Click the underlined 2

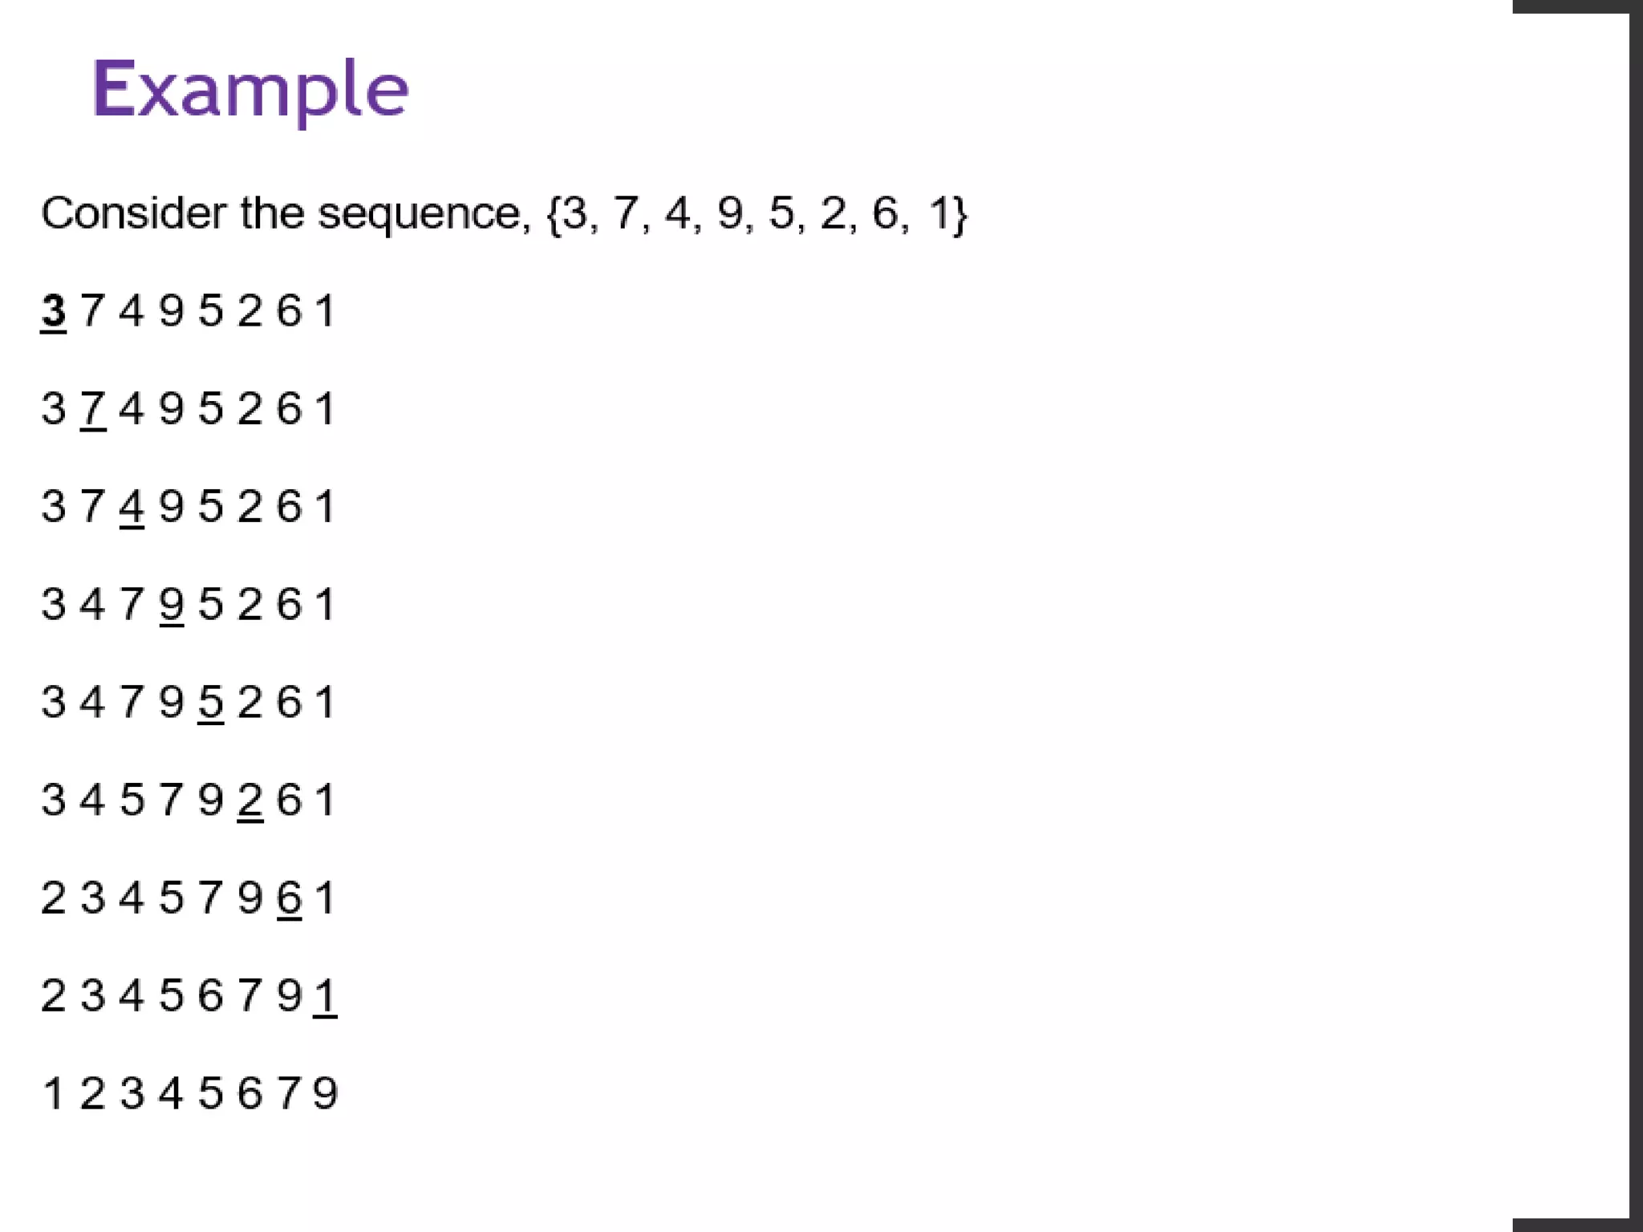[249, 801]
